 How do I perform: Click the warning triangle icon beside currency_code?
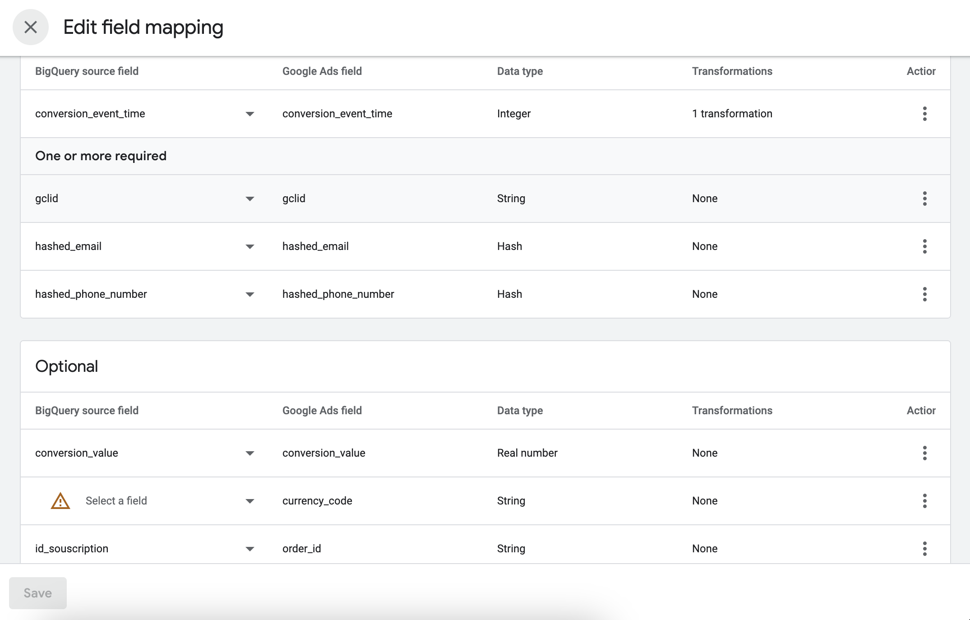60,501
